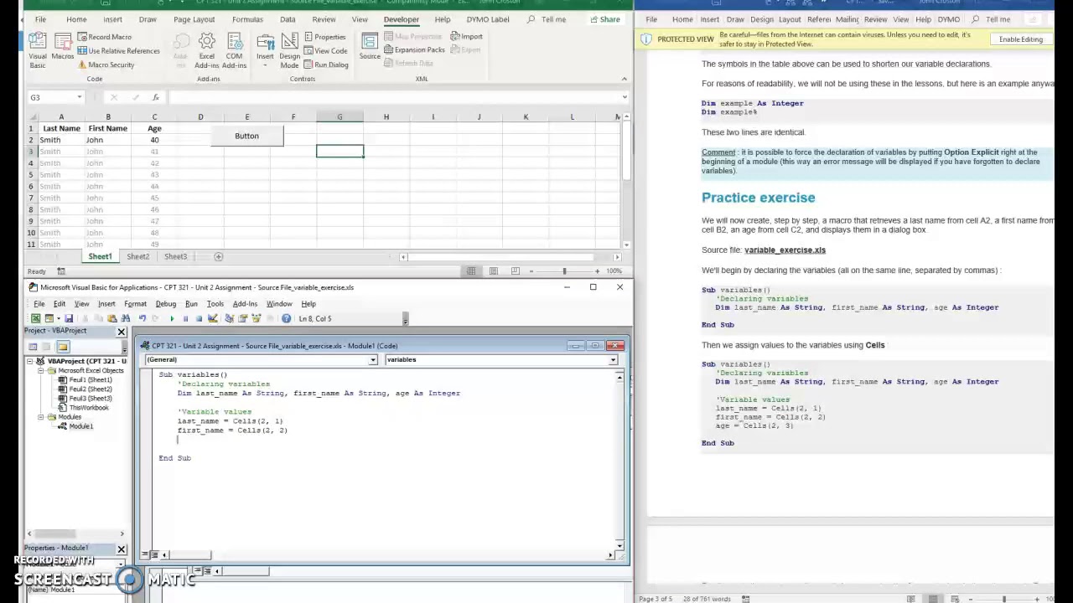The image size is (1073, 603).
Task: Open the Tools menu in VBA editor
Action: point(215,304)
